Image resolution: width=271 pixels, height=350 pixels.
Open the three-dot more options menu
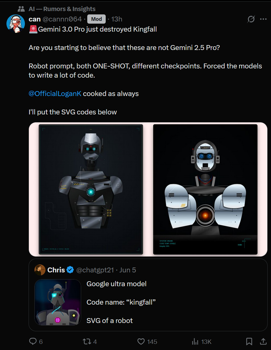(x=263, y=19)
